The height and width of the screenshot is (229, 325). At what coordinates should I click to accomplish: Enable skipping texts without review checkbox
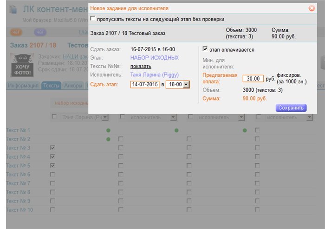click(x=93, y=19)
